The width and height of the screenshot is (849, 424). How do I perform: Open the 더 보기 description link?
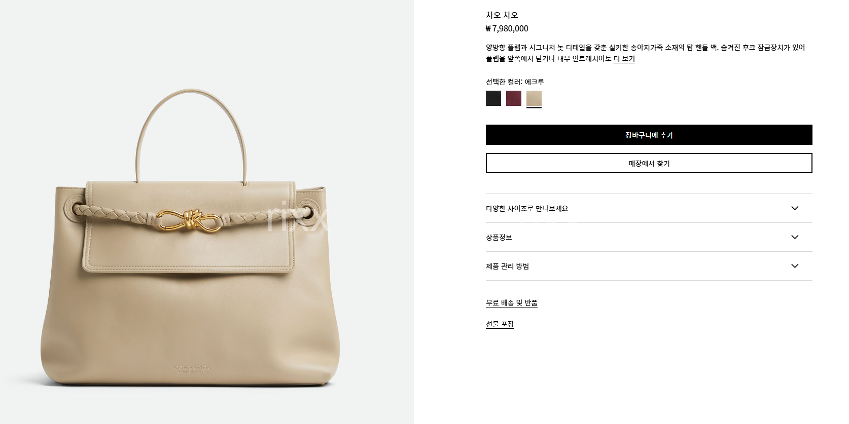click(x=624, y=59)
